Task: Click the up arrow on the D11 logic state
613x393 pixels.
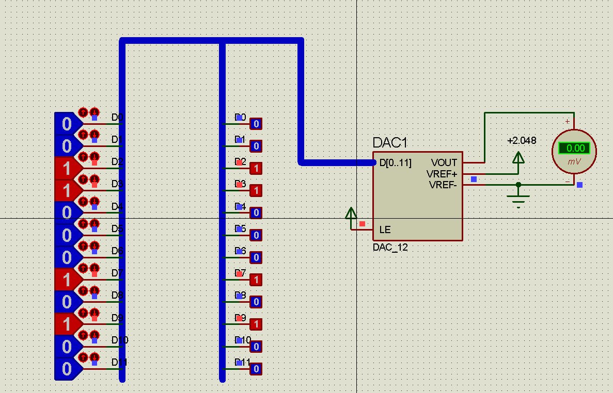Action: point(83,357)
